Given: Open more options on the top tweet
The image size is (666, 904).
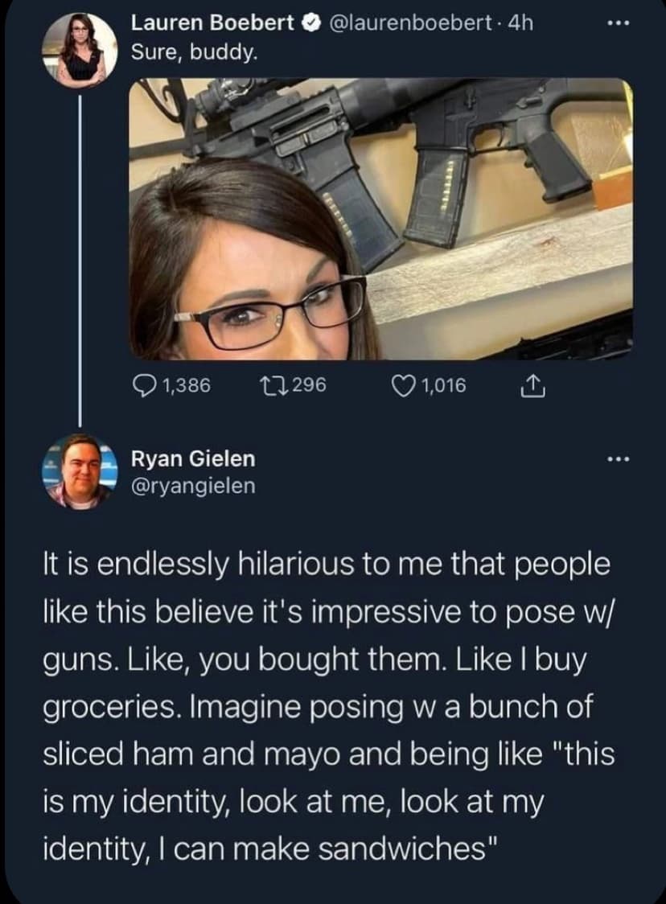Looking at the screenshot, I should [617, 24].
